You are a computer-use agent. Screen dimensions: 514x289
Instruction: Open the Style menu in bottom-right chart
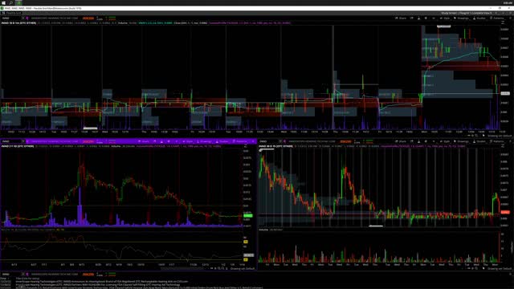(x=445, y=141)
